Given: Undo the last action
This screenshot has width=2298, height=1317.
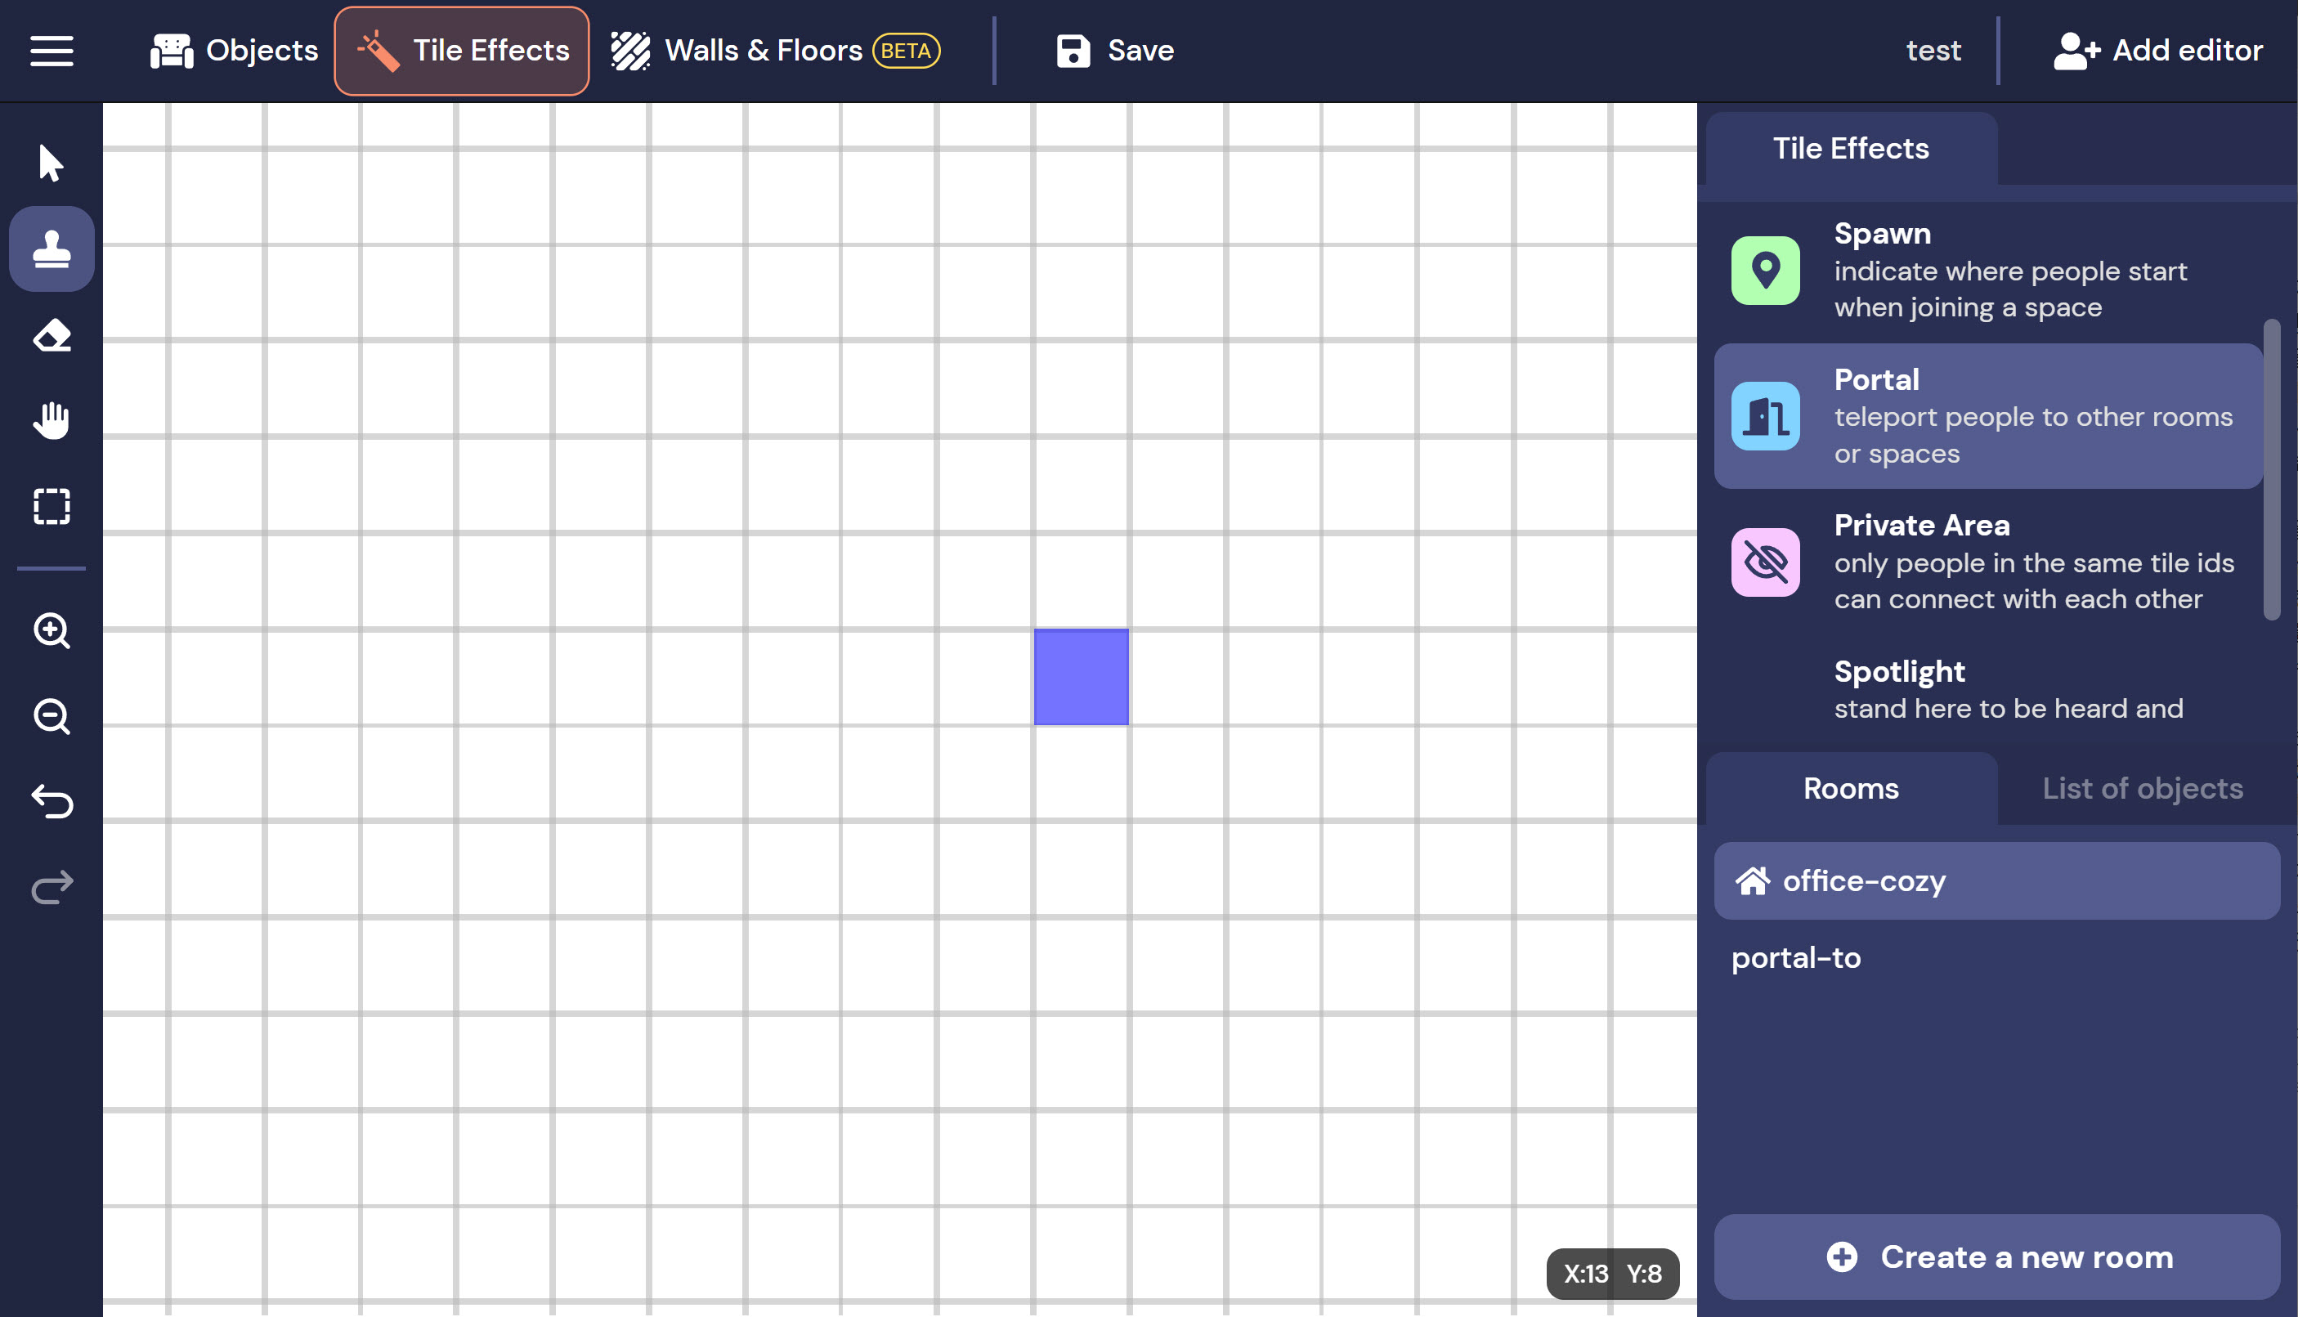Looking at the screenshot, I should click(52, 801).
